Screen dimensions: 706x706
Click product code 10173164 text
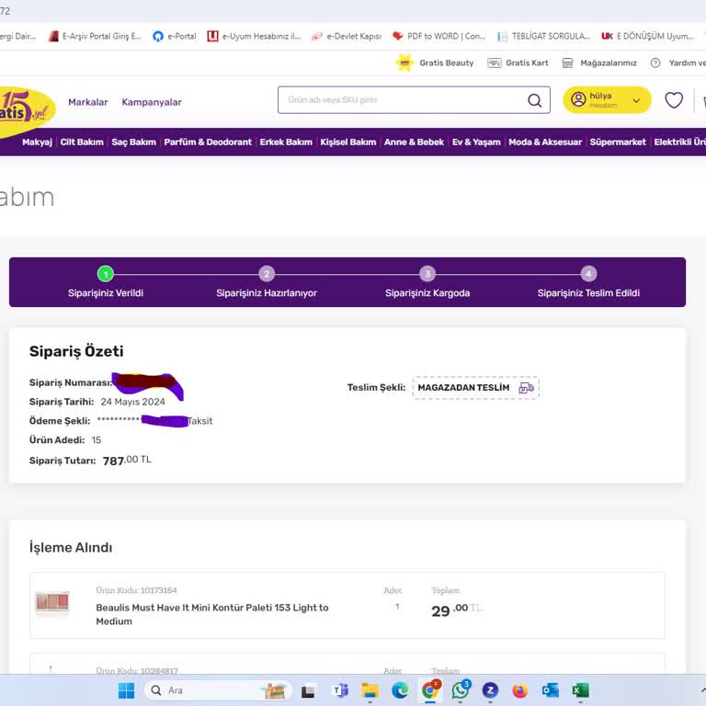tap(136, 590)
